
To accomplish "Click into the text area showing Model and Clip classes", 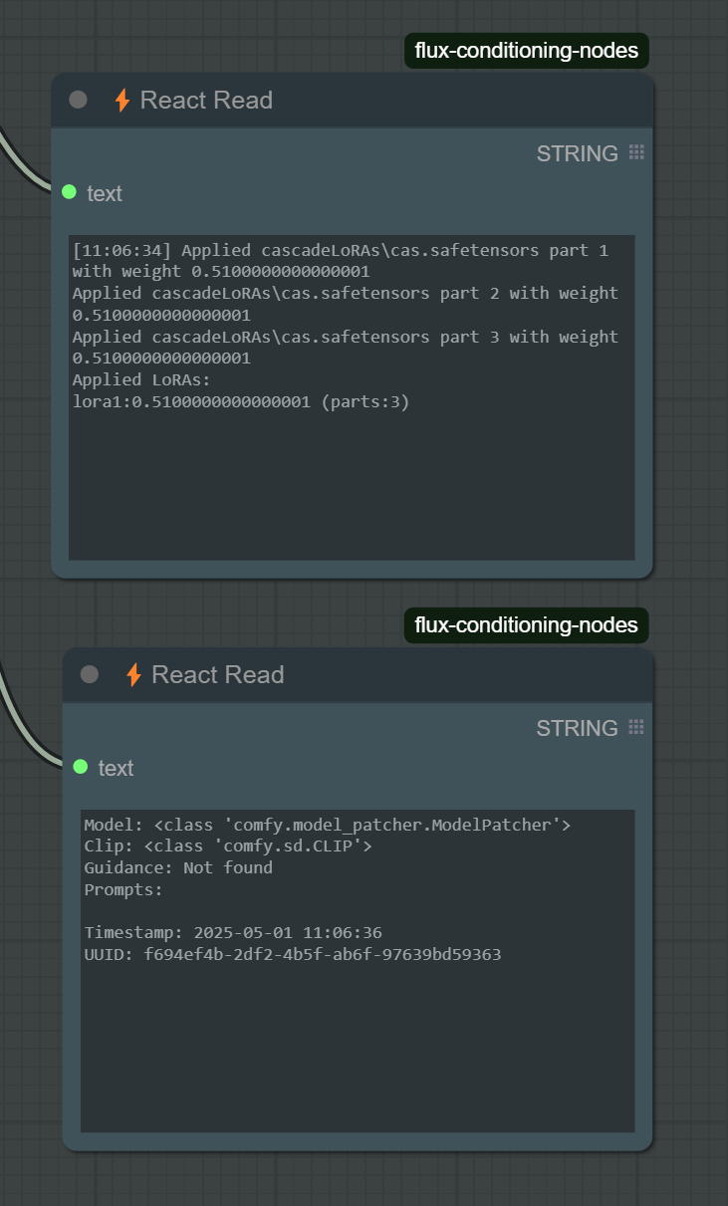I will coord(358,970).
